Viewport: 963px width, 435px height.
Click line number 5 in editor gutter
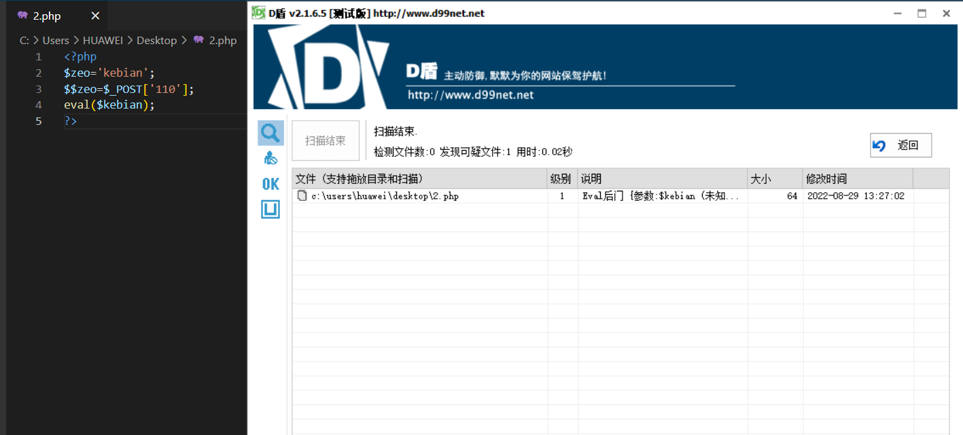[x=39, y=121]
